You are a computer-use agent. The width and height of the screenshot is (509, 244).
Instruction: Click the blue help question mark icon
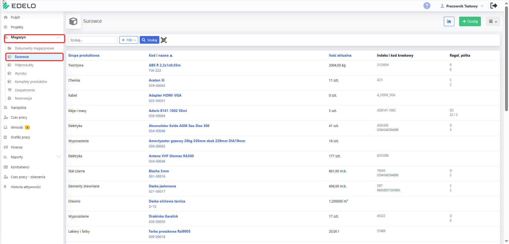[427, 6]
